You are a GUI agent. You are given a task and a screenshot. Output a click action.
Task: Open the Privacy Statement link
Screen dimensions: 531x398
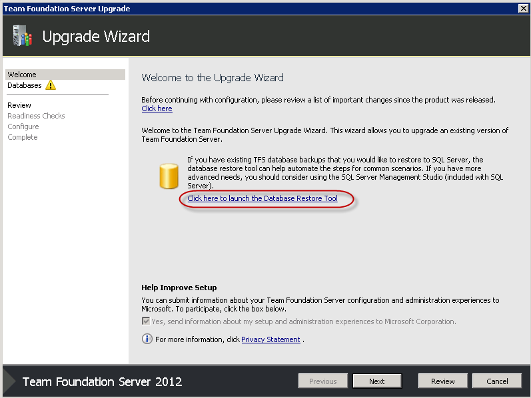270,339
